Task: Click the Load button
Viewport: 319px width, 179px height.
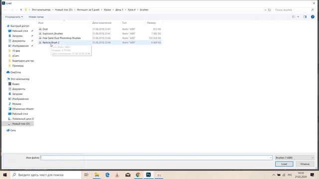Action: point(284,164)
